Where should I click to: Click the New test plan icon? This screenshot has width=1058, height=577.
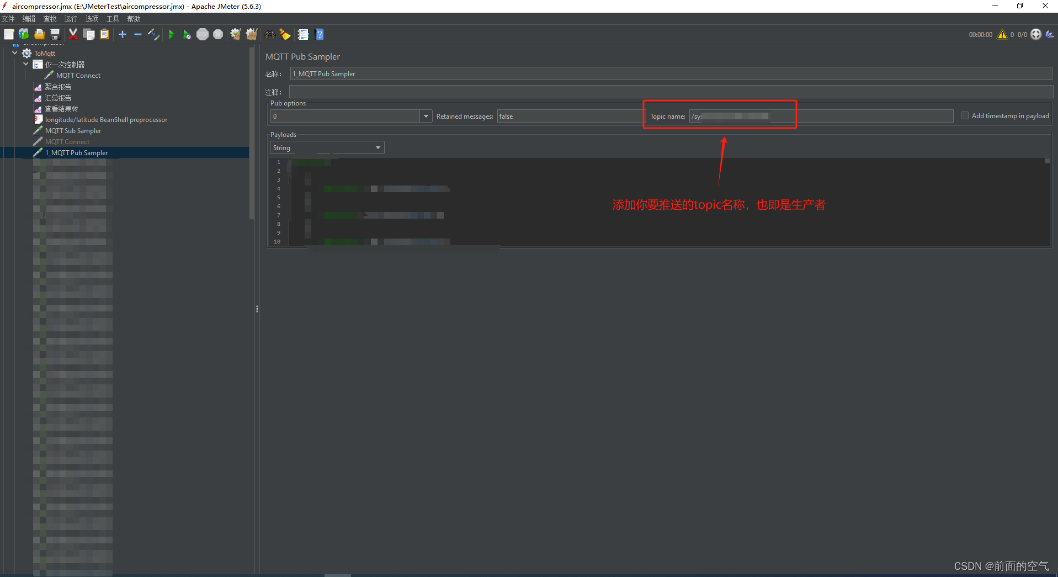point(9,34)
